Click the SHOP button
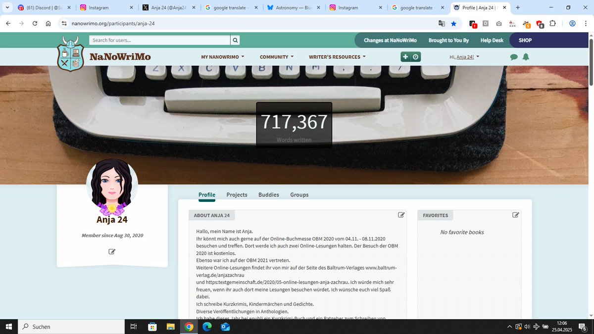The image size is (594, 334). point(525,40)
